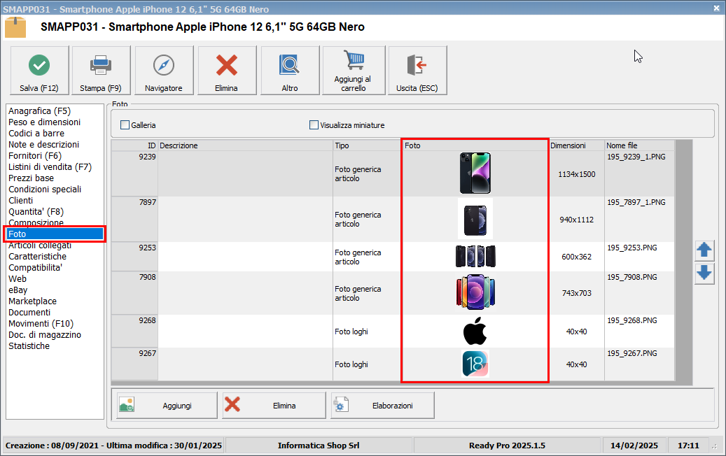726x456 pixels.
Task: Click the Aggiungi photo icon at bottom
Action: [x=127, y=405]
